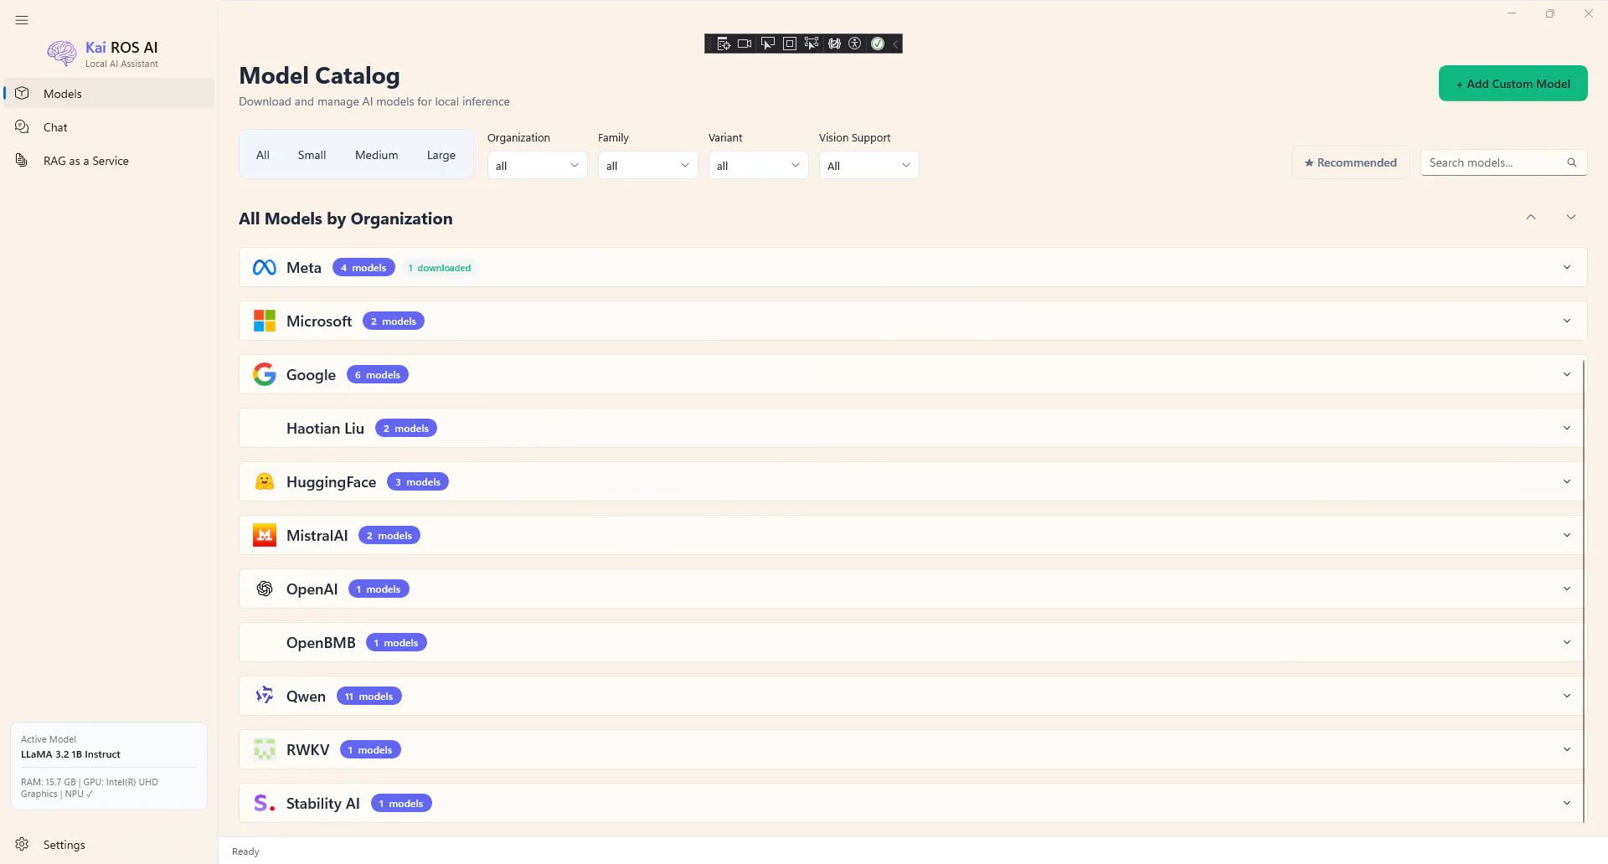Click the HuggingFace emoji logo
This screenshot has width=1608, height=864.
(x=265, y=481)
